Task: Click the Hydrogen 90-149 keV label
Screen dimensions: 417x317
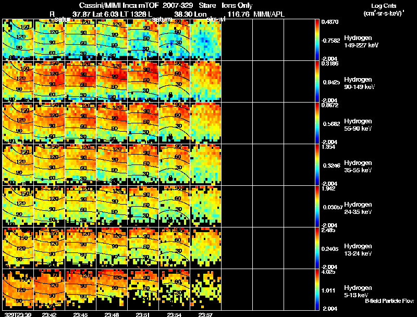Action: point(359,83)
